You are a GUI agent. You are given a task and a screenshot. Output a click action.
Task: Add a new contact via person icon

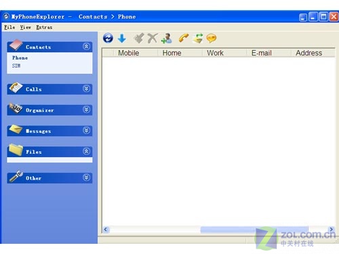pos(167,38)
